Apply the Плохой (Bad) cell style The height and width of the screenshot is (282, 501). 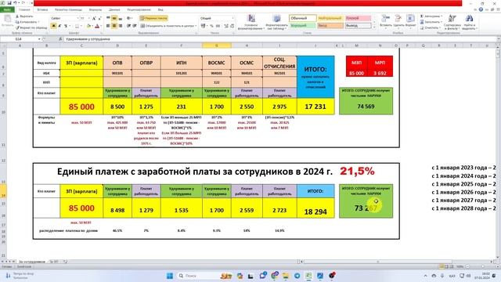click(x=358, y=18)
